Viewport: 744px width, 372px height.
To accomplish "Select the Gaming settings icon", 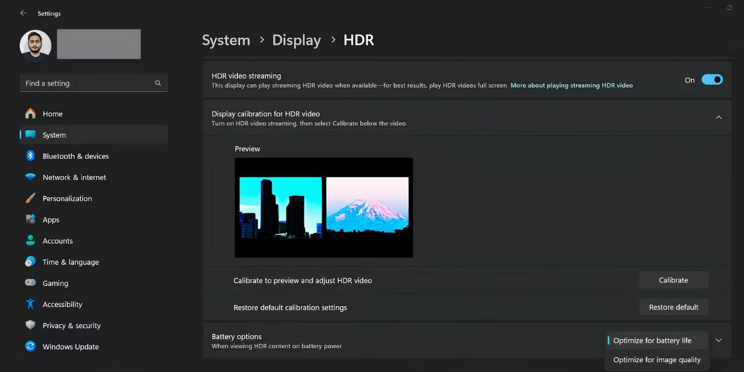I will [30, 283].
